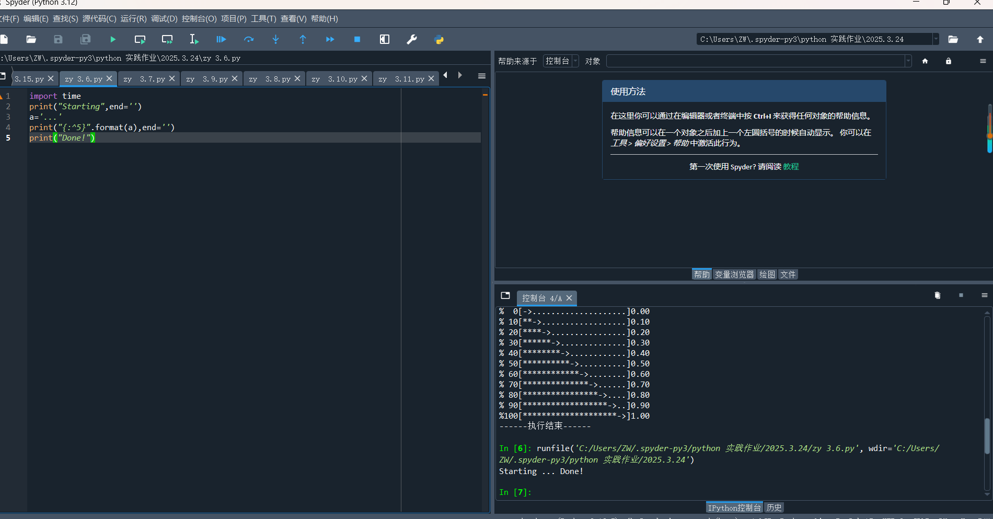Interrupt kernel stop square in console

[x=961, y=295]
